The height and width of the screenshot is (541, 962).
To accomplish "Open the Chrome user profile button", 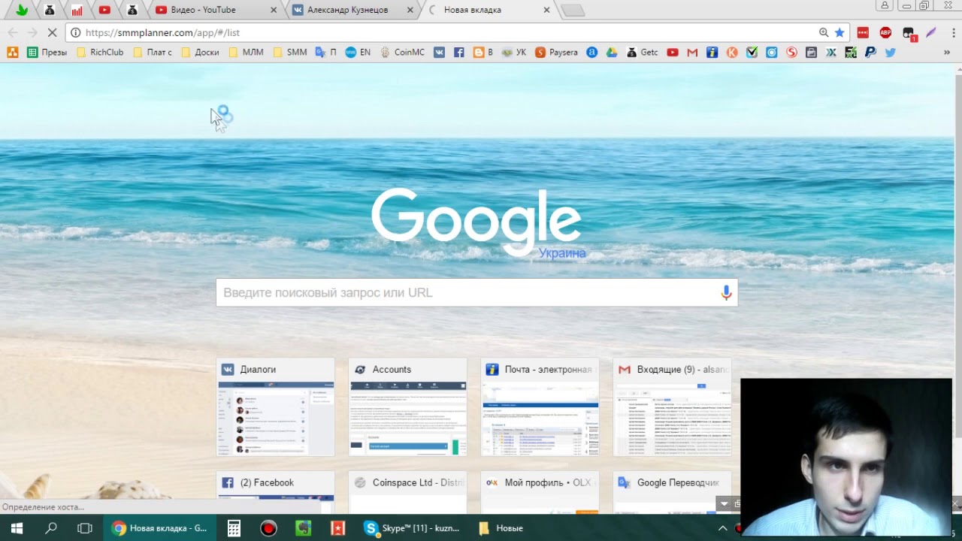I will [885, 5].
